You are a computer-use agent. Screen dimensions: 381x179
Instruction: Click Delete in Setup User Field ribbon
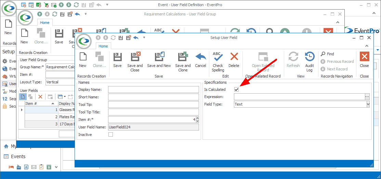click(234, 60)
